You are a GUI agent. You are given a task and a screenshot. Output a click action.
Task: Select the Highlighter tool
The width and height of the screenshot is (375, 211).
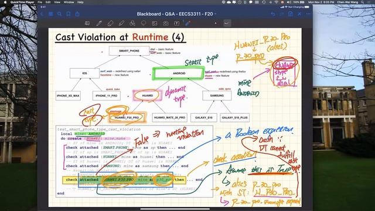point(121,23)
